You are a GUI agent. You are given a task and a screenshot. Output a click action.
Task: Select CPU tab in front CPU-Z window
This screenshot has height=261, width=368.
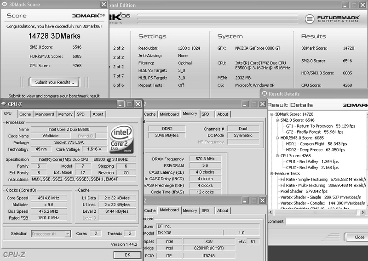(x=8, y=113)
